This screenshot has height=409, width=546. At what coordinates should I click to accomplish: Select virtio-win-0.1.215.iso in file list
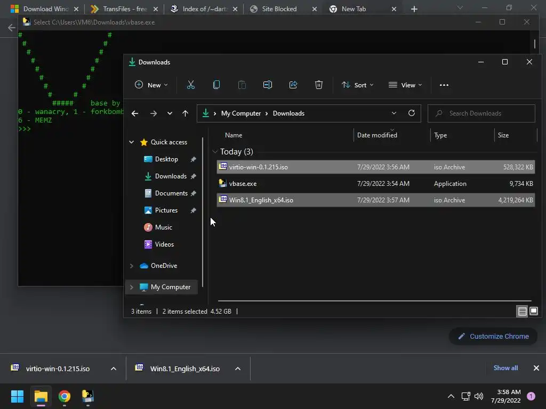[376, 167]
